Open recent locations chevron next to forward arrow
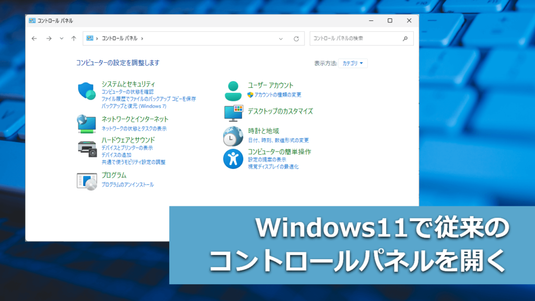 point(62,39)
